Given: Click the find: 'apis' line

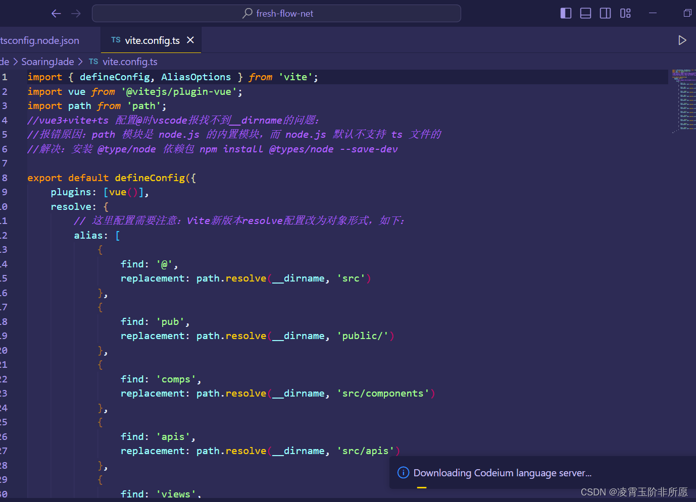Looking at the screenshot, I should tap(158, 437).
